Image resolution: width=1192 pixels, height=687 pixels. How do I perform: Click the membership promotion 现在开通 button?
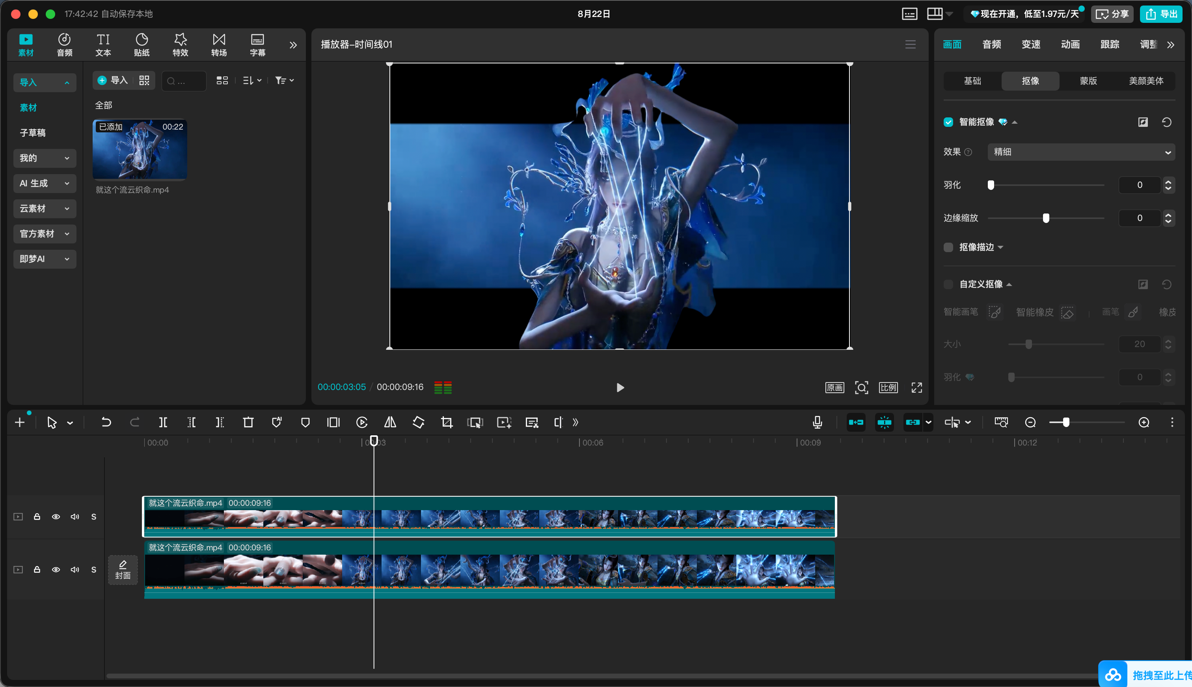pyautogui.click(x=1025, y=14)
